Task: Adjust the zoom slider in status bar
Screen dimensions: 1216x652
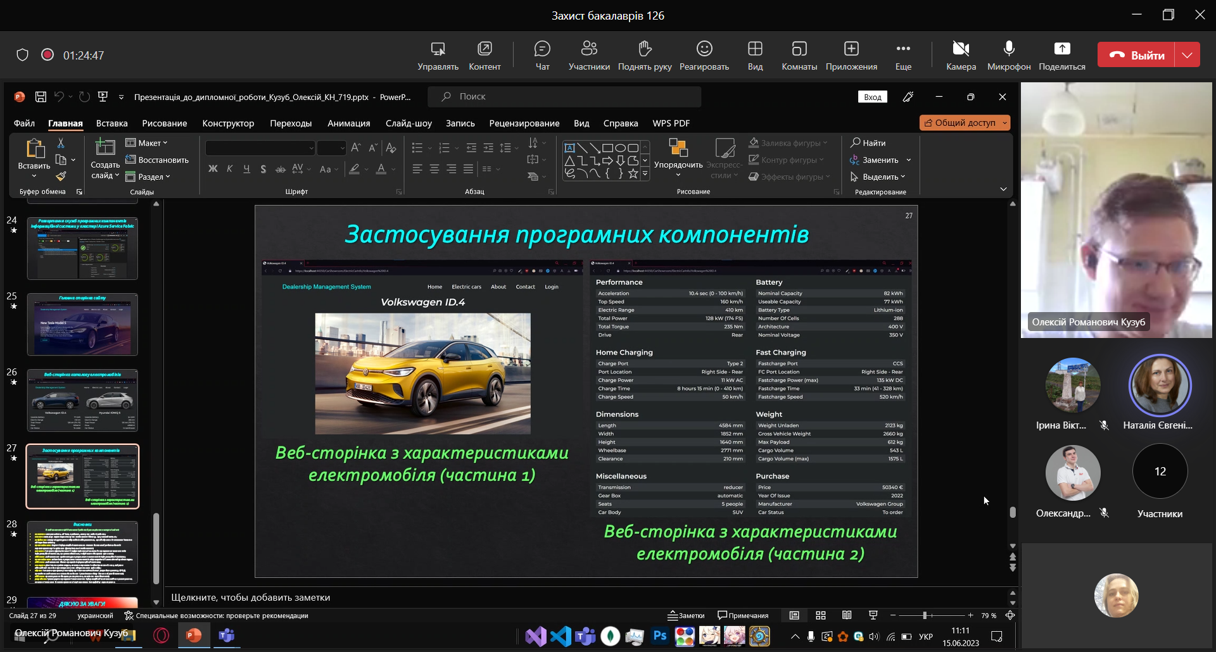Action: point(925,615)
